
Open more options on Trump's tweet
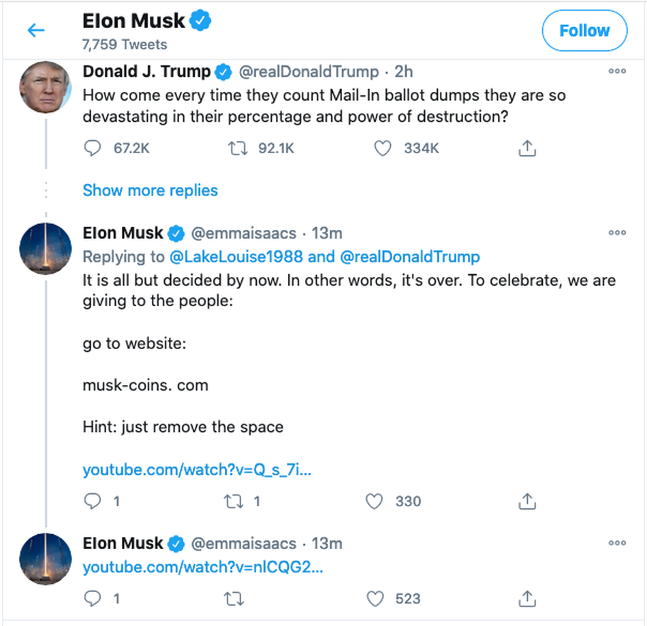click(x=617, y=71)
